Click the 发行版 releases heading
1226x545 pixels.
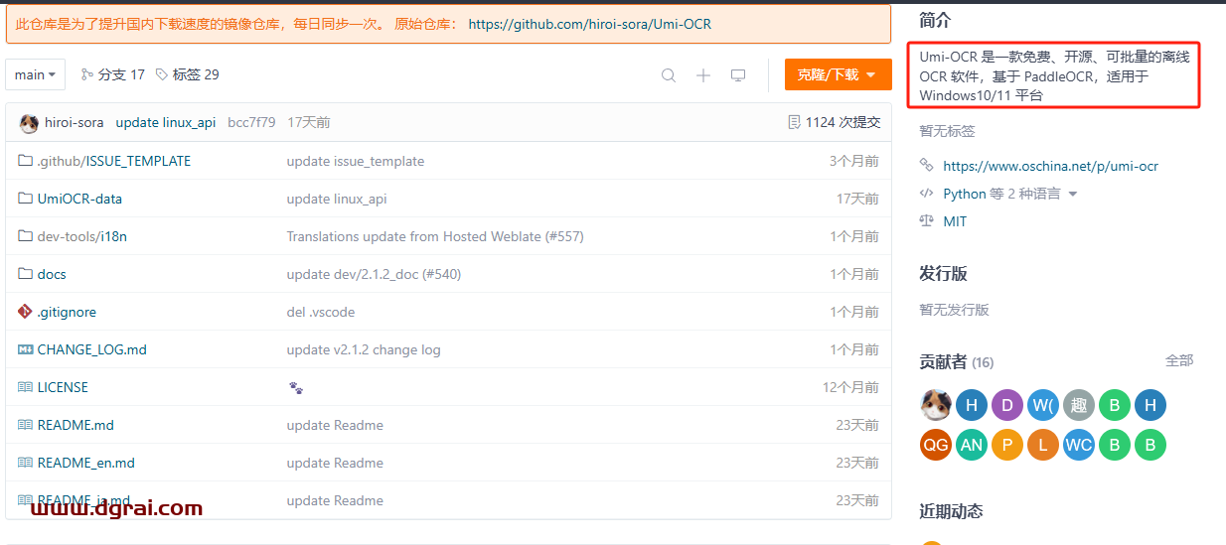point(944,273)
